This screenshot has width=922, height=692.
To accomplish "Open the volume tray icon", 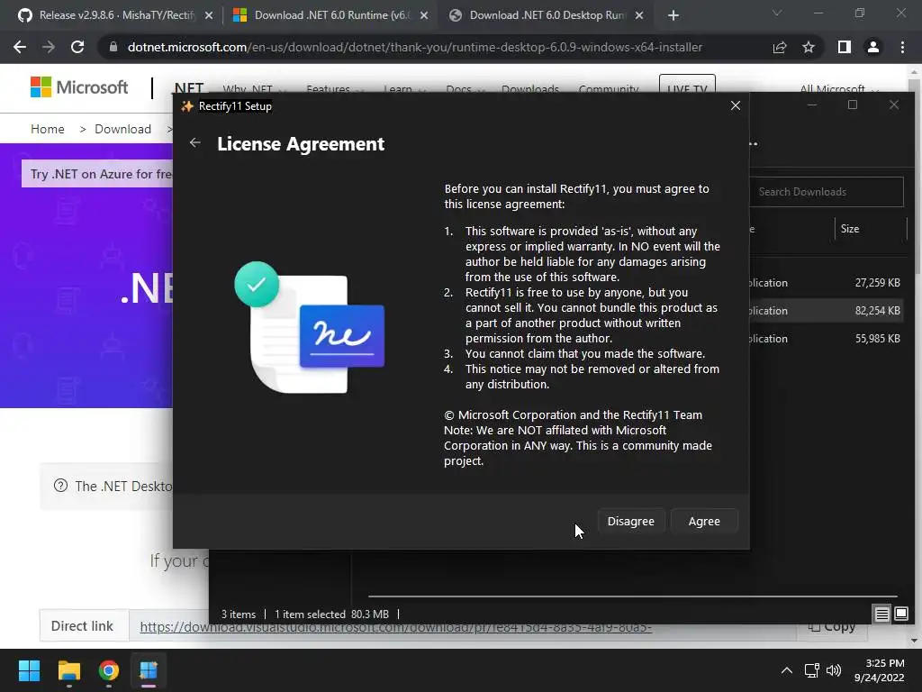I will point(833,670).
